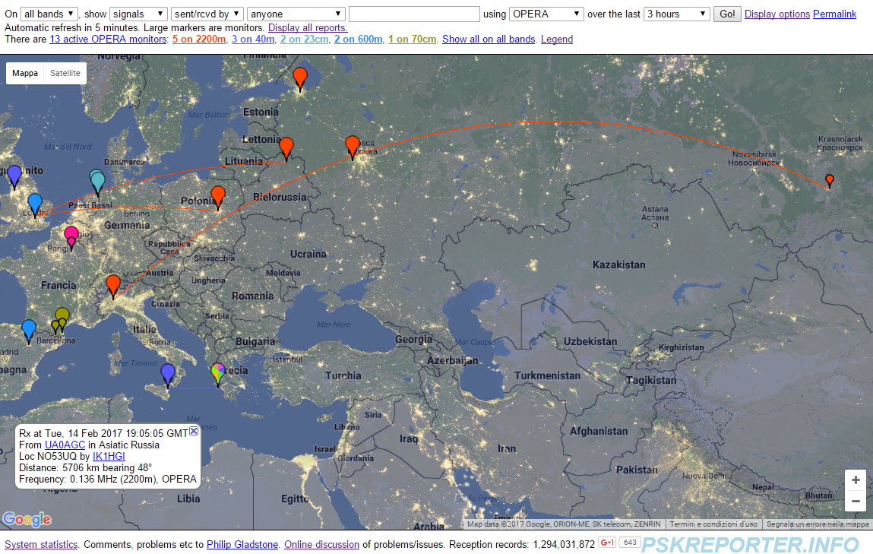Select the teal marker over Paesi Bassi
This screenshot has width=873, height=554.
[97, 182]
